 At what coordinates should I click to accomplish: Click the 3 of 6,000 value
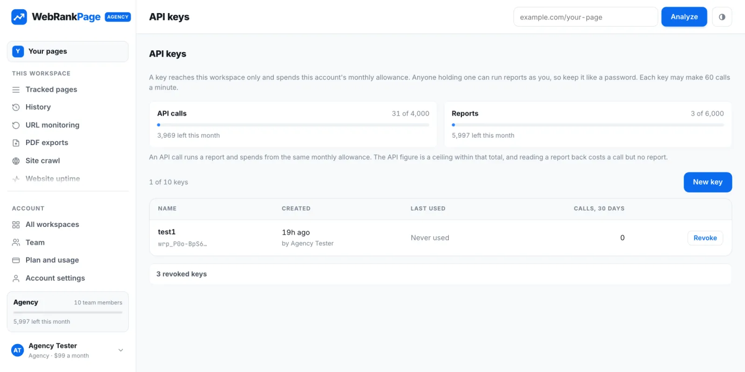(707, 113)
